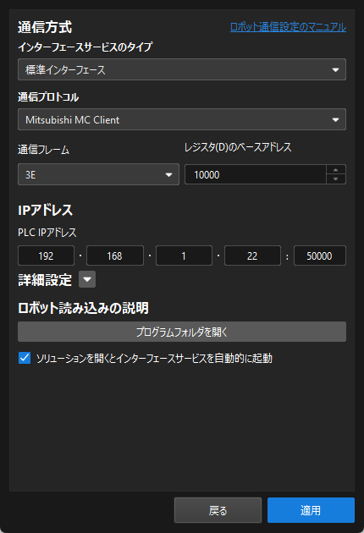This screenshot has width=364, height=533.
Task: Click the プログラムフォルダを開く button
Action: click(182, 332)
